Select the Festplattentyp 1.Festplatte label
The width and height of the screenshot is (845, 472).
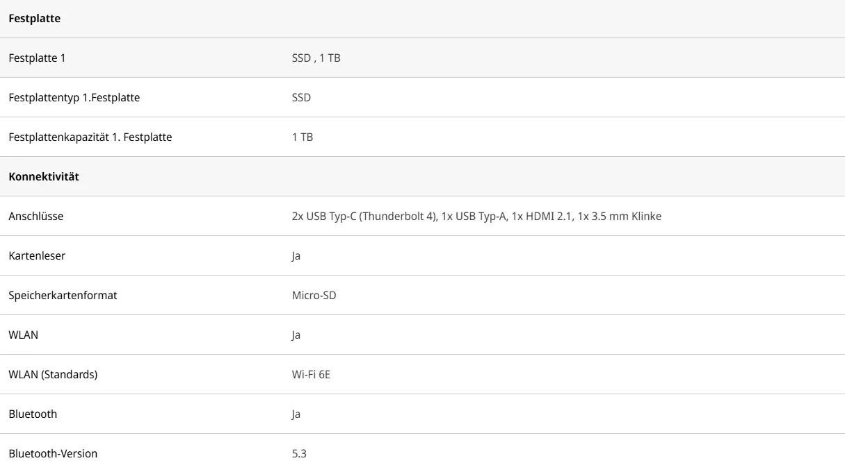[74, 98]
